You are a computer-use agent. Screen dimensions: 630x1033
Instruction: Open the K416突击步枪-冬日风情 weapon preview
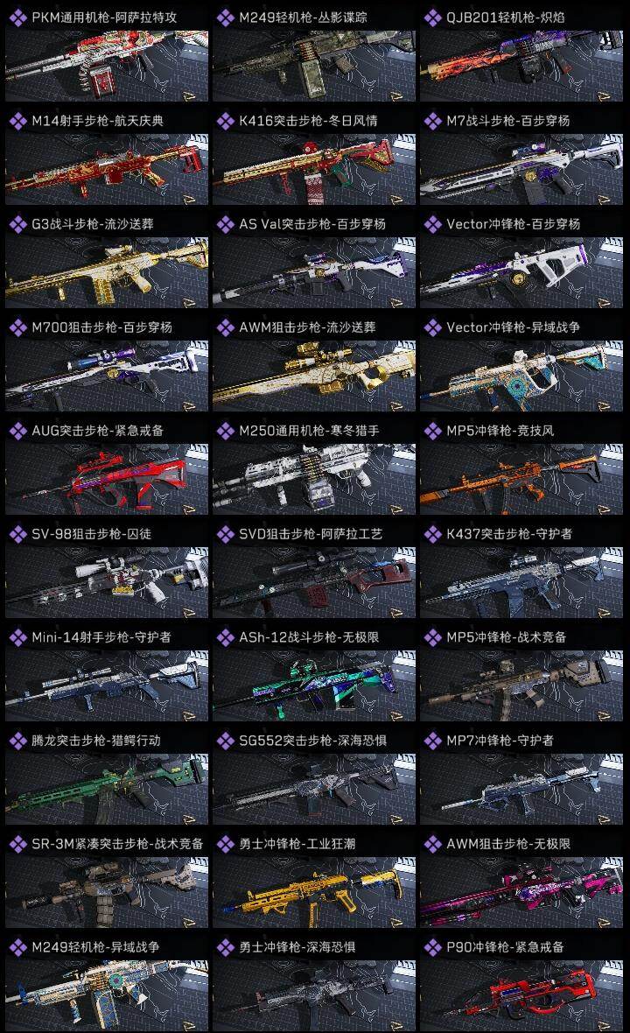pos(314,169)
